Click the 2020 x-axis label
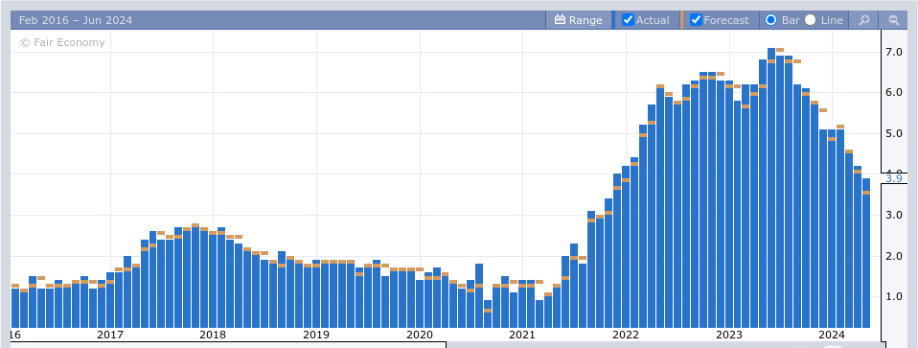Screen dimensions: 918x348 419,335
